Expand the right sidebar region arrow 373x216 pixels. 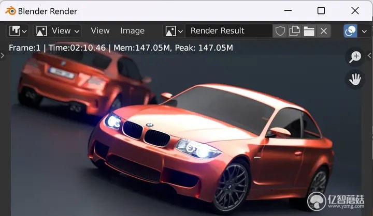click(x=369, y=55)
